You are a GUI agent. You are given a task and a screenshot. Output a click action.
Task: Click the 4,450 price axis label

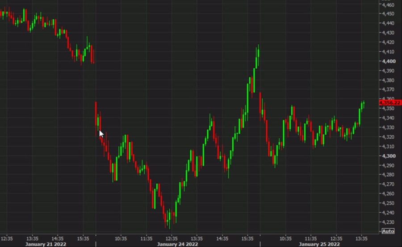point(387,14)
